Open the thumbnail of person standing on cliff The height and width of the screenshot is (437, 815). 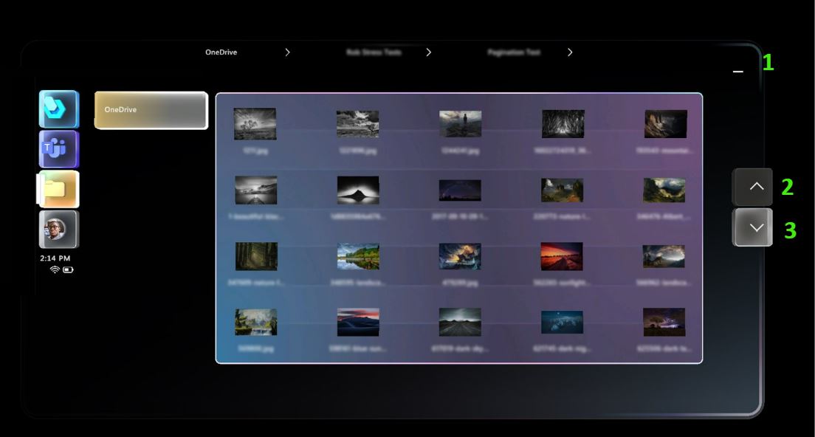coord(460,122)
